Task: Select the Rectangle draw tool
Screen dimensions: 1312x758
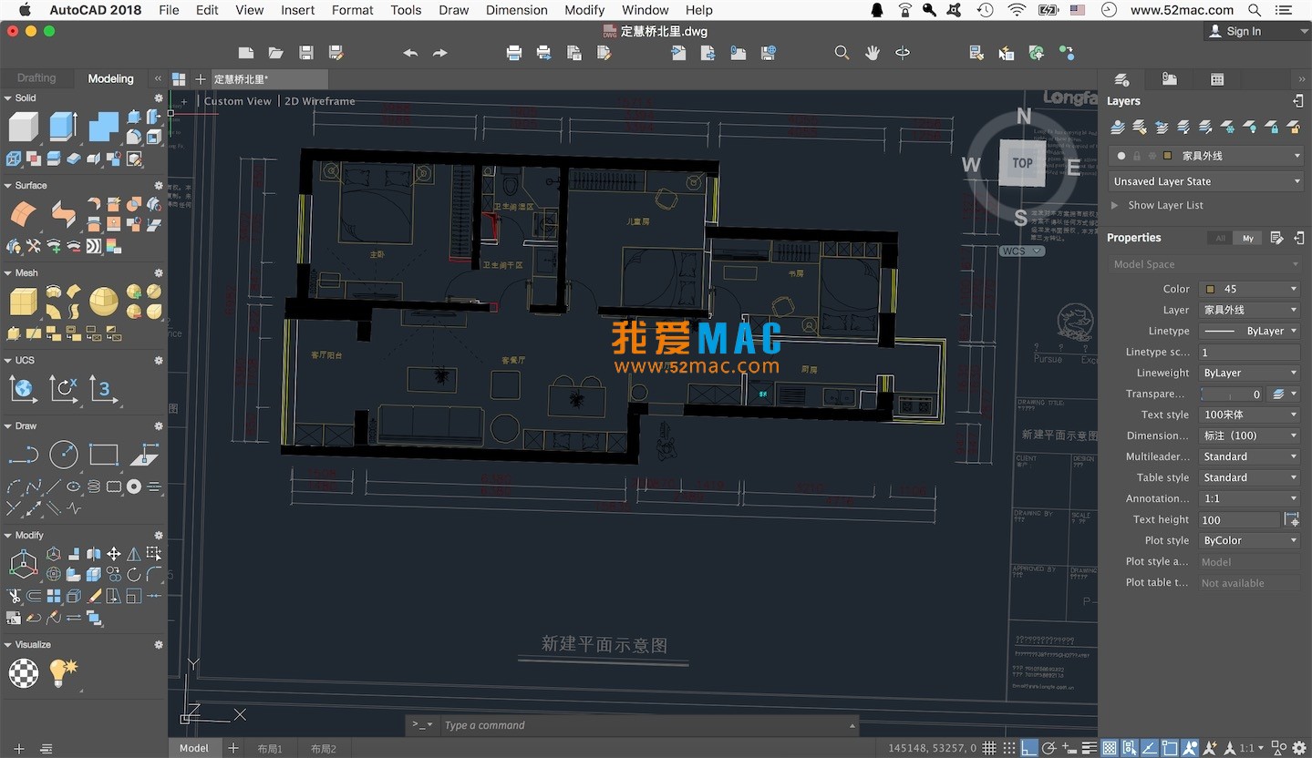Action: point(103,454)
